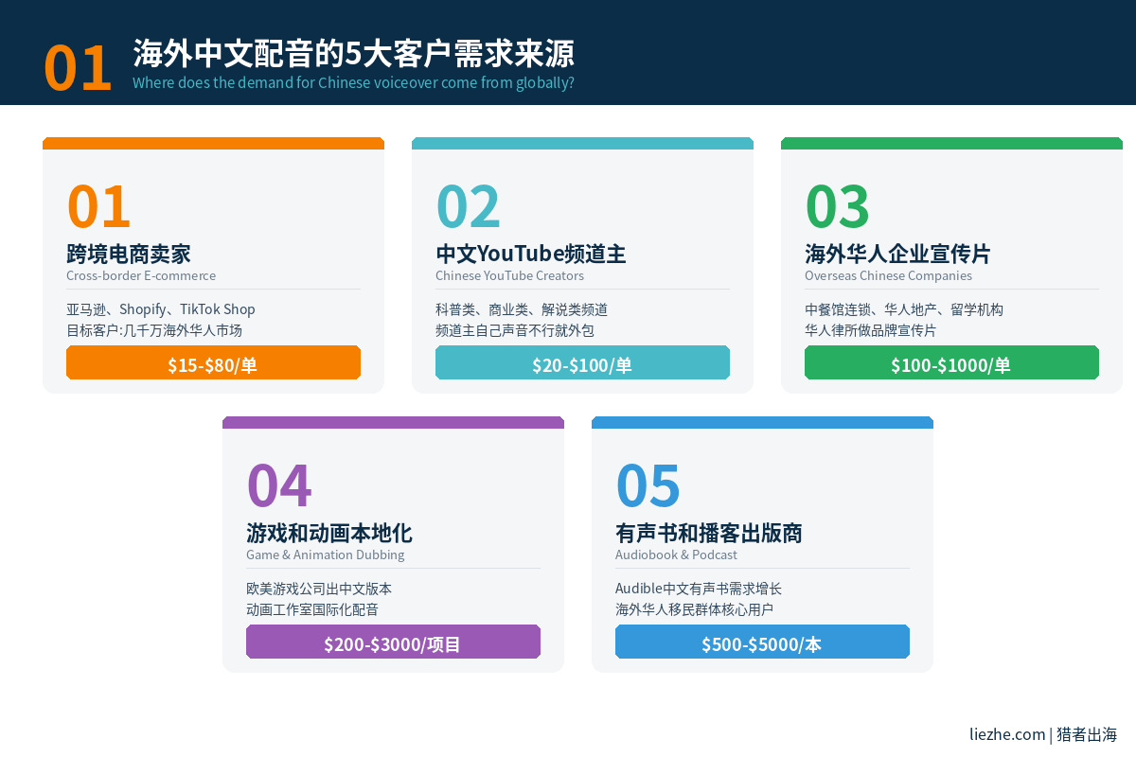Click the large orange 01 in the header
Screen dimensions: 1136x757
78,68
